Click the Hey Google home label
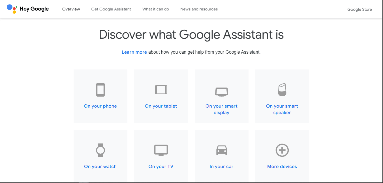 click(x=34, y=9)
